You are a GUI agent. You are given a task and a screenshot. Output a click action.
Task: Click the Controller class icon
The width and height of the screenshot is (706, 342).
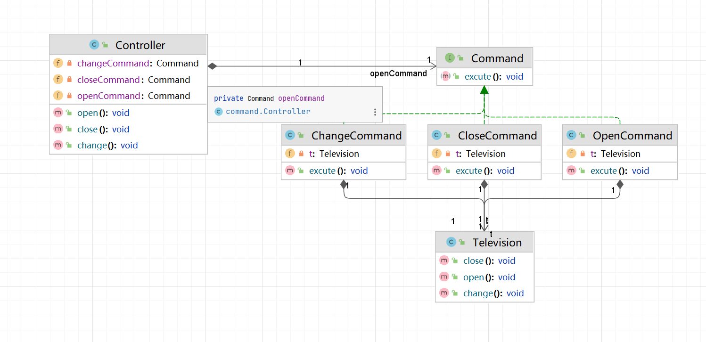(x=94, y=45)
